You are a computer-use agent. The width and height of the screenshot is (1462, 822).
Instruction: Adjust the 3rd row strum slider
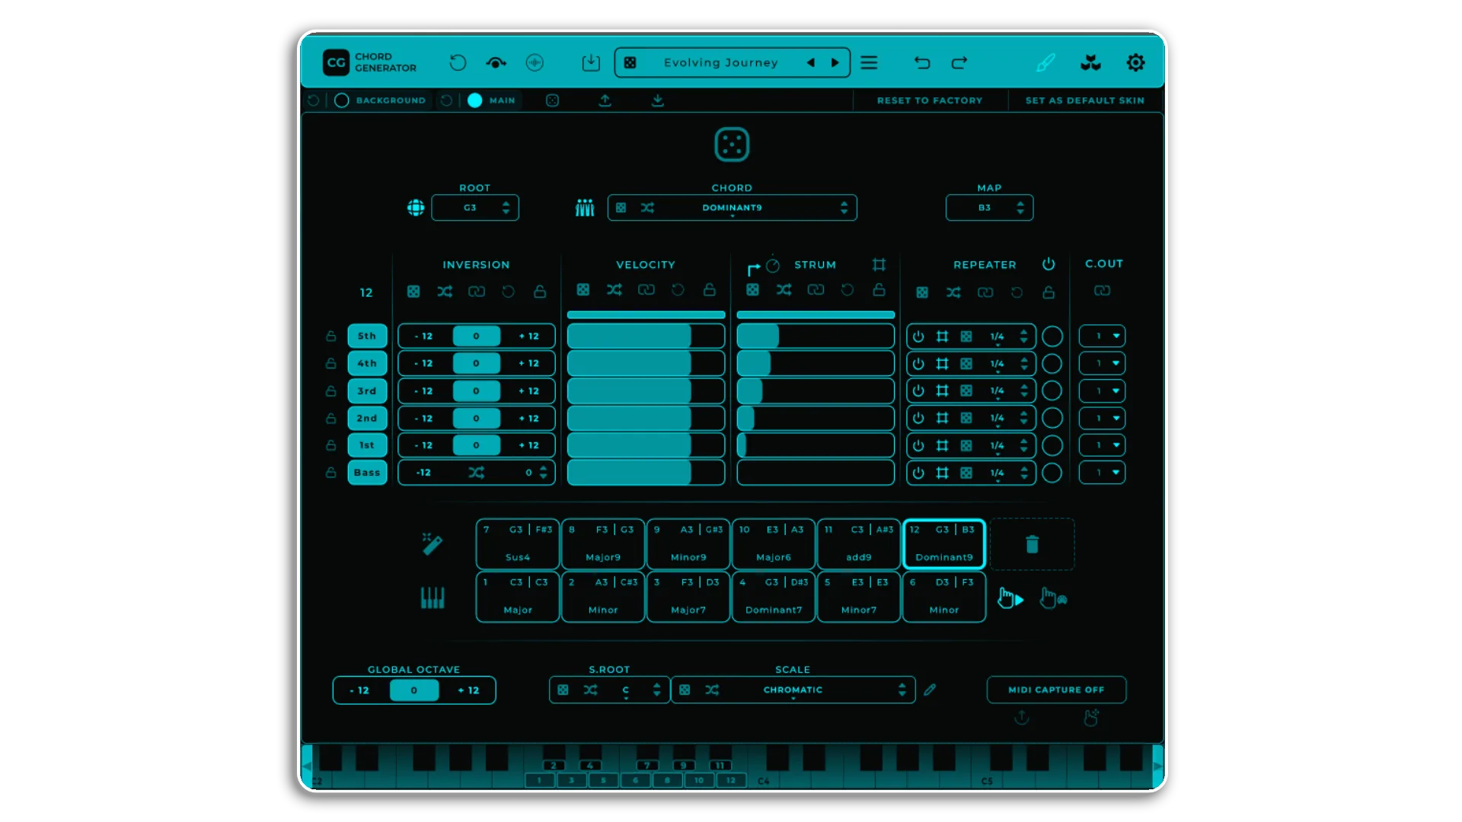pyautogui.click(x=816, y=390)
